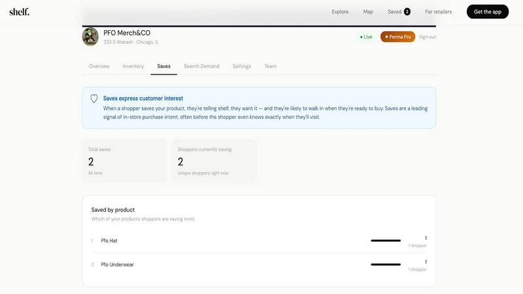
Task: Click the All time caption
Action: (95, 173)
